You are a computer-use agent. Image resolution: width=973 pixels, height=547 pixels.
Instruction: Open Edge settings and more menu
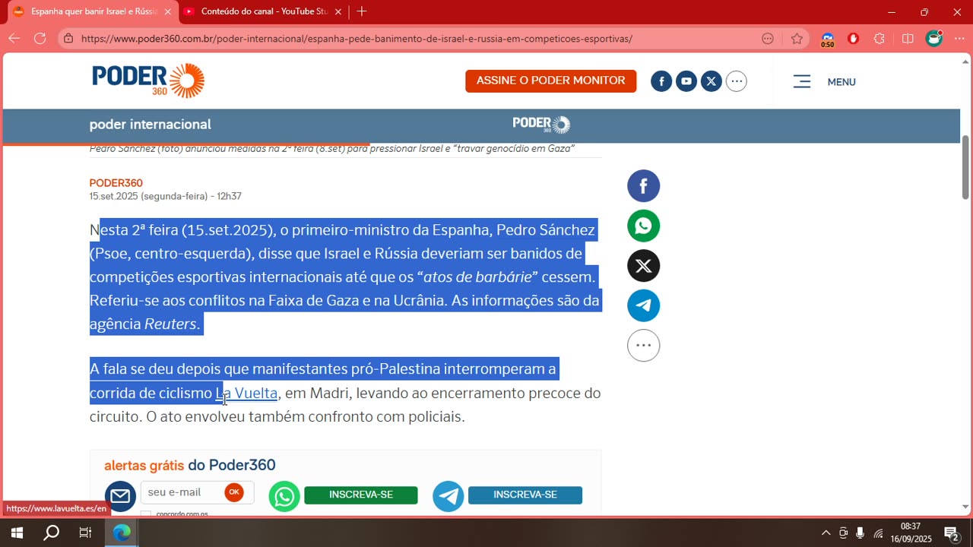click(x=959, y=39)
